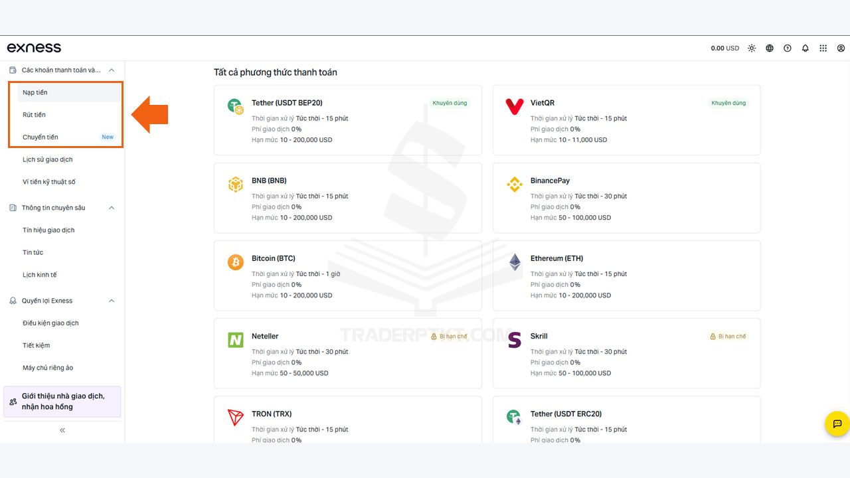The height and width of the screenshot is (478, 850).
Task: Select the Tether (USDT BEP20) card title
Action: [287, 103]
